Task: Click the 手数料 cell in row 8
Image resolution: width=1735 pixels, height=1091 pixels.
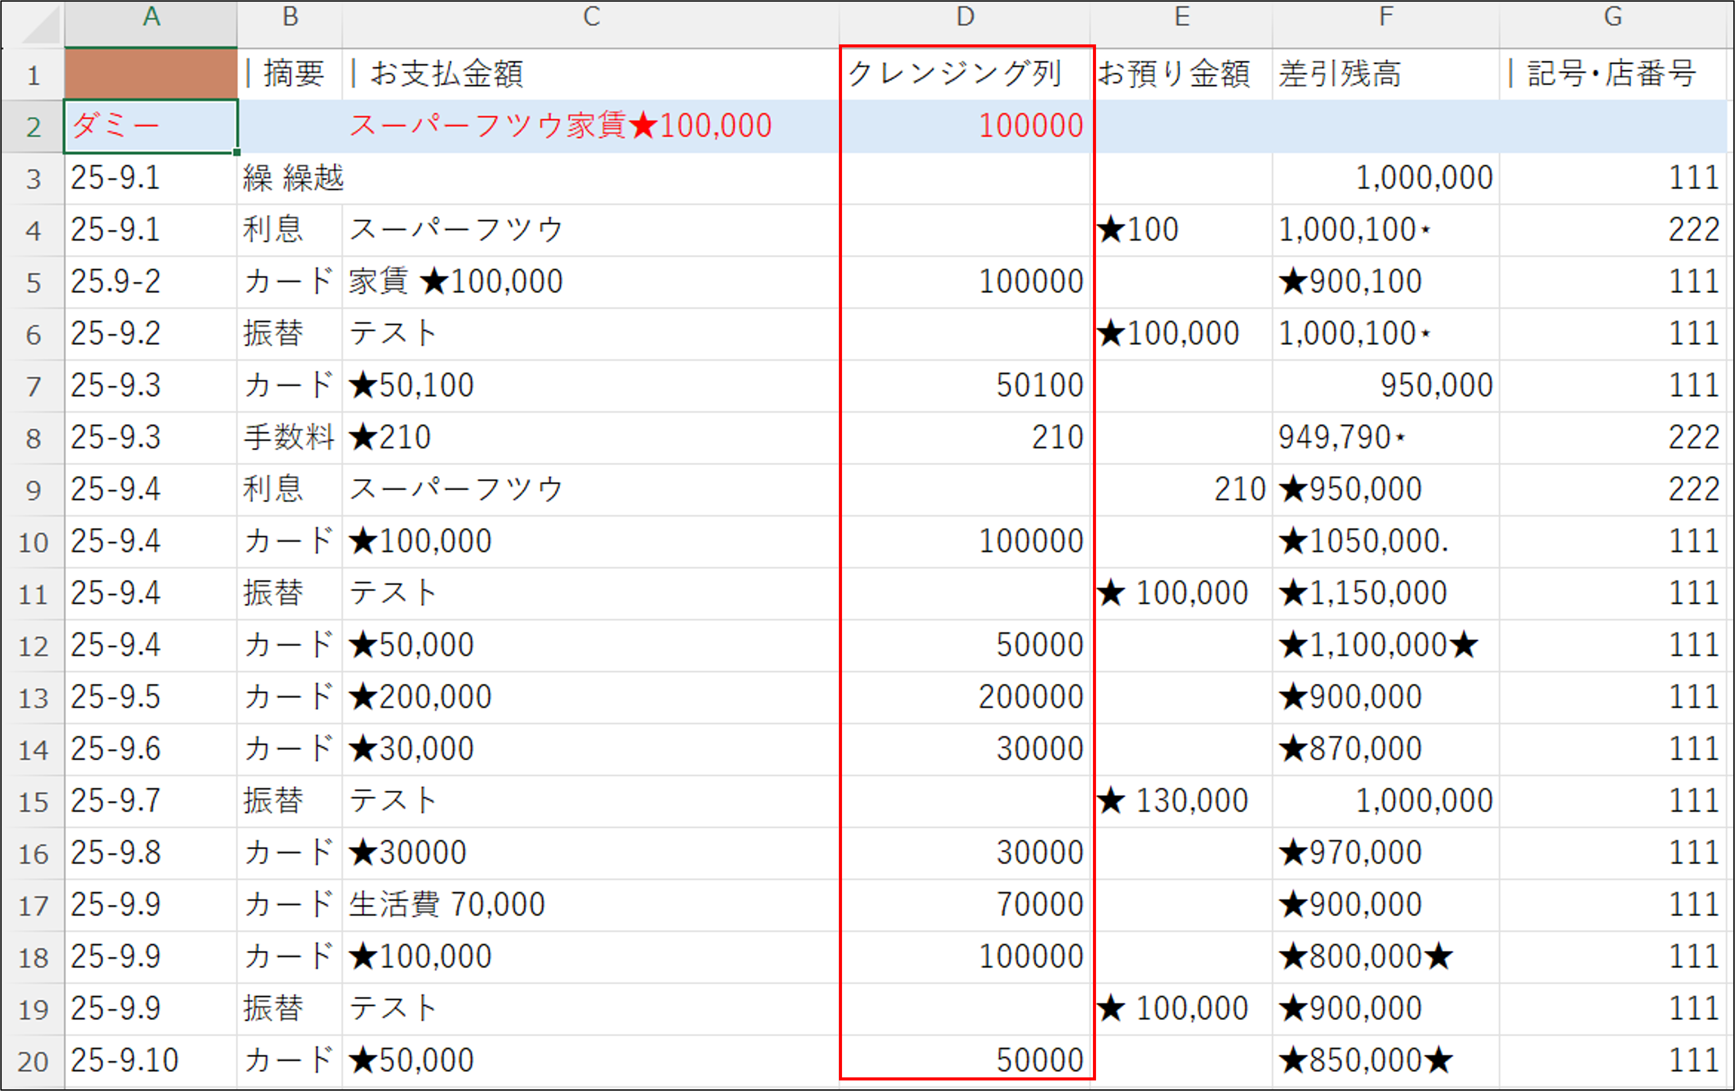Action: point(289,437)
